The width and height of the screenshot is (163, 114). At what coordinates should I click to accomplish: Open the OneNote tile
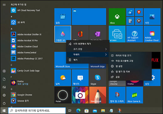tap(97, 33)
